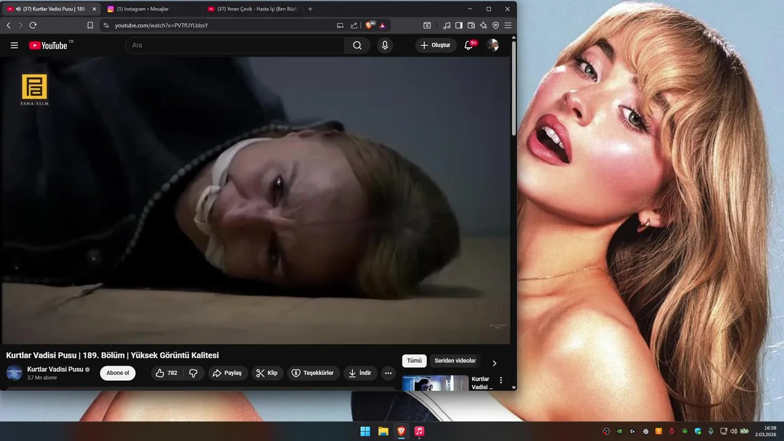
Task: Switch to Yener Çevik Hasta İşi tab
Action: pos(252,9)
